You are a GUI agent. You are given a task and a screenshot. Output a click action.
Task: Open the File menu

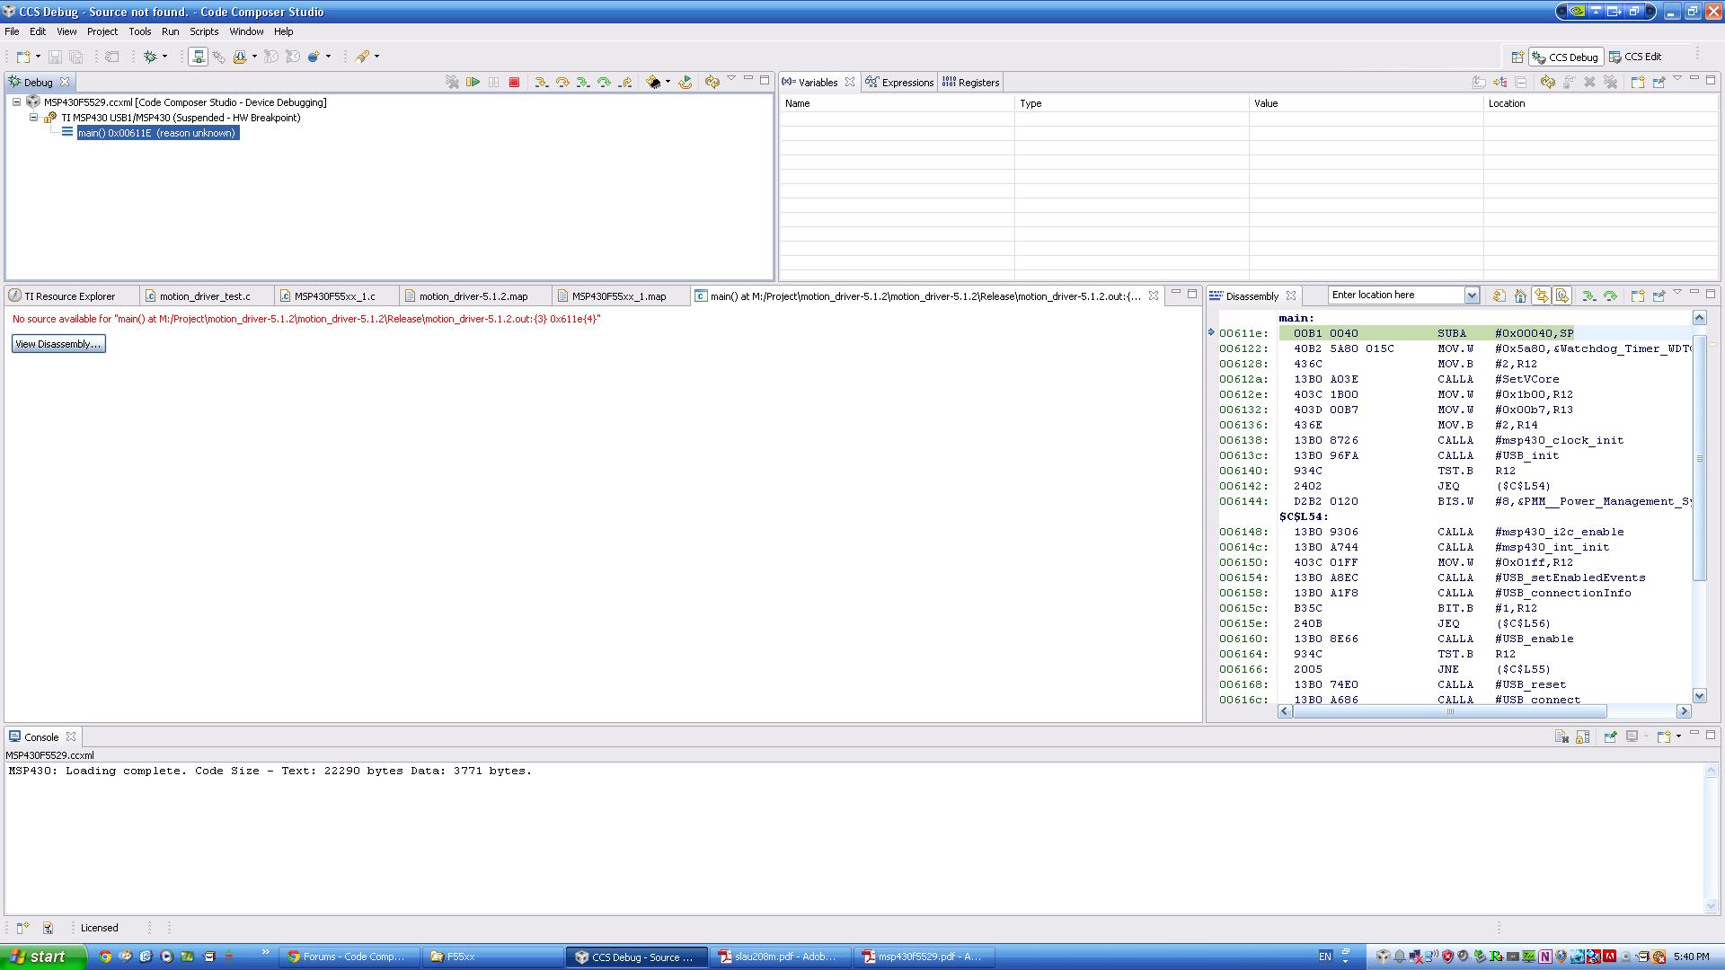(12, 31)
